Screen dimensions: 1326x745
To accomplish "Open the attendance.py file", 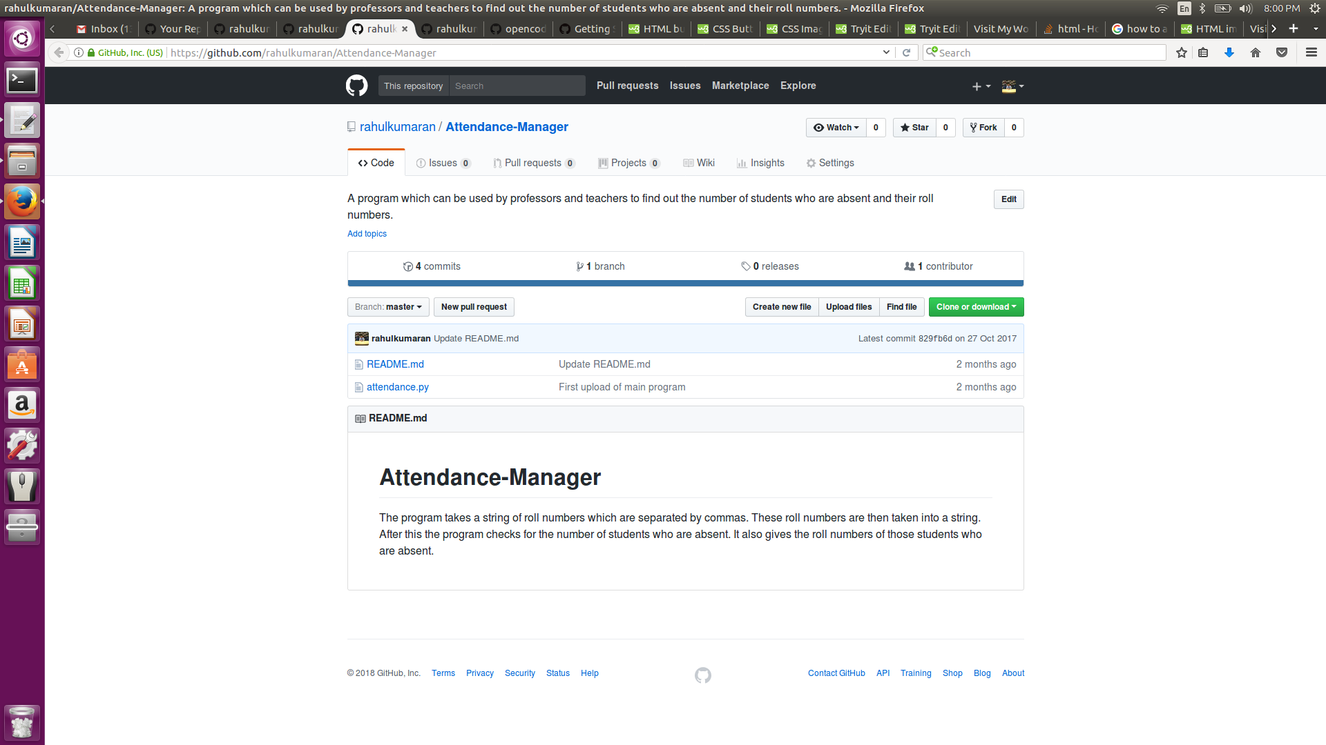I will click(398, 387).
